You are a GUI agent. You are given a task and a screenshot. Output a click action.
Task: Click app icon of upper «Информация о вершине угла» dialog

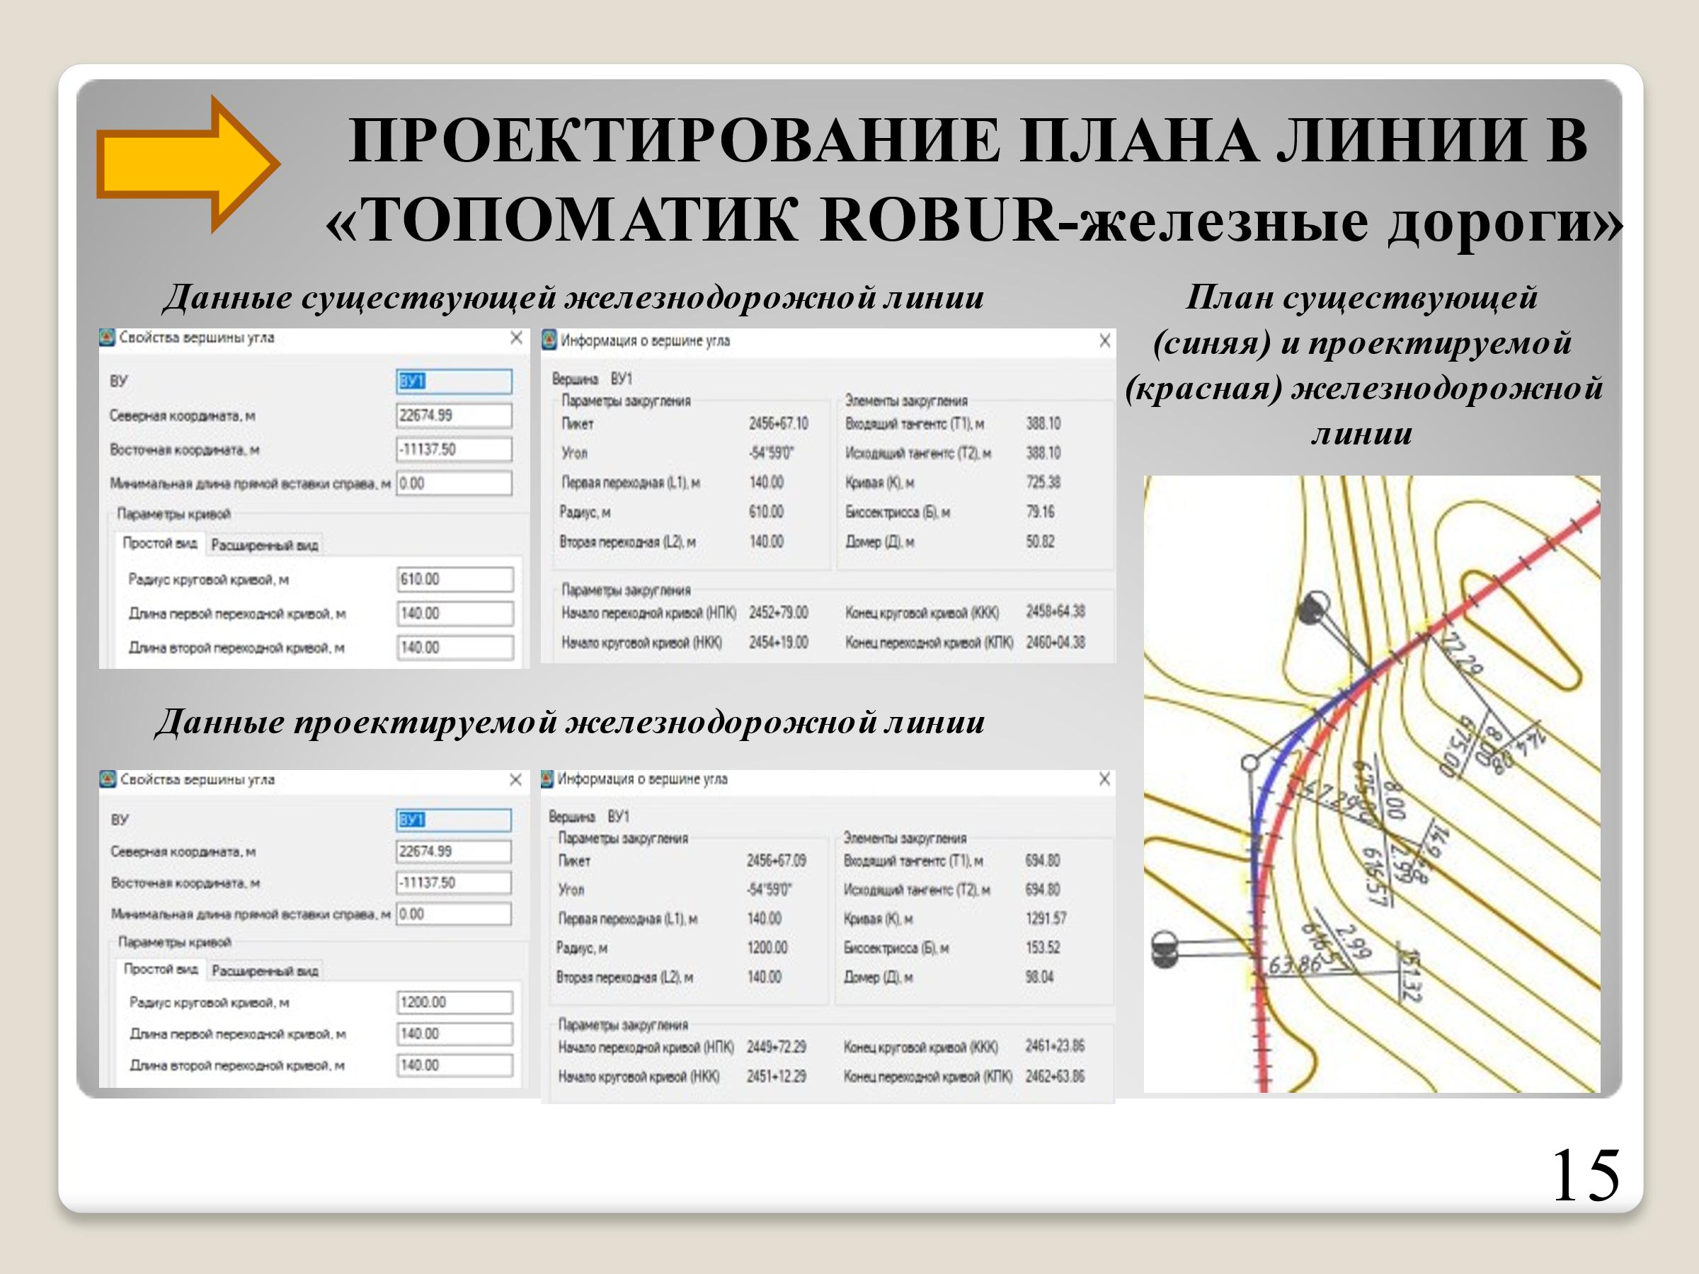coord(549,340)
